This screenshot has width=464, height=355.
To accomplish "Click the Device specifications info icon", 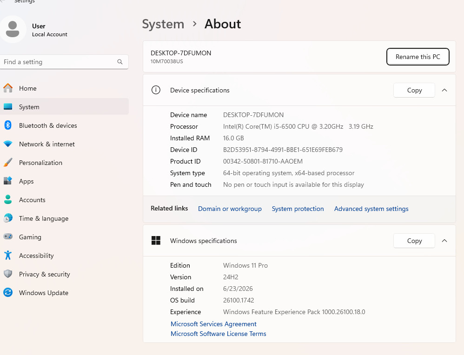I will pyautogui.click(x=156, y=90).
